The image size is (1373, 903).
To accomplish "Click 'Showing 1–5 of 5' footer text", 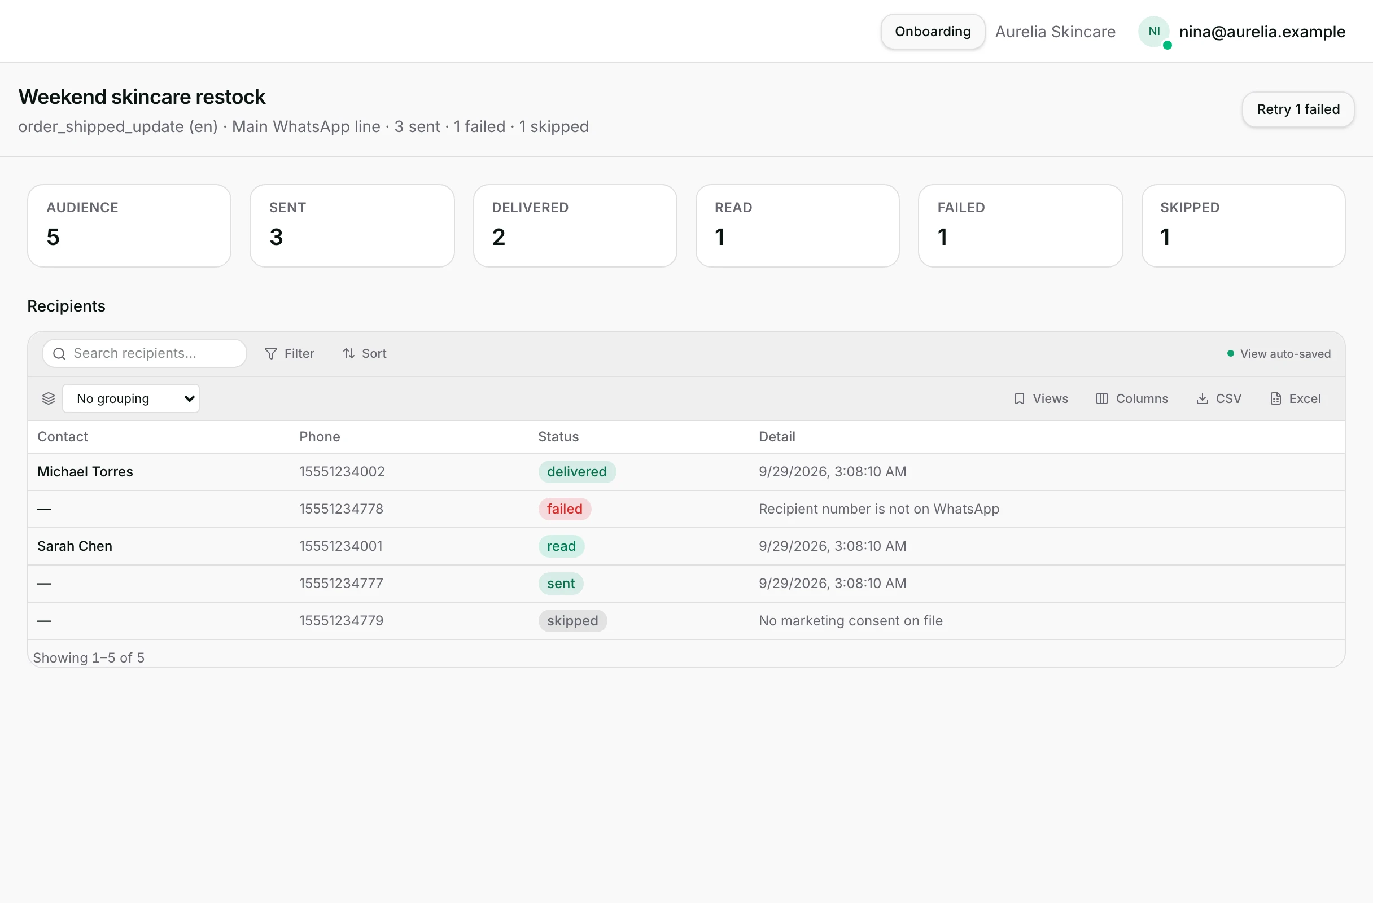I will click(89, 658).
